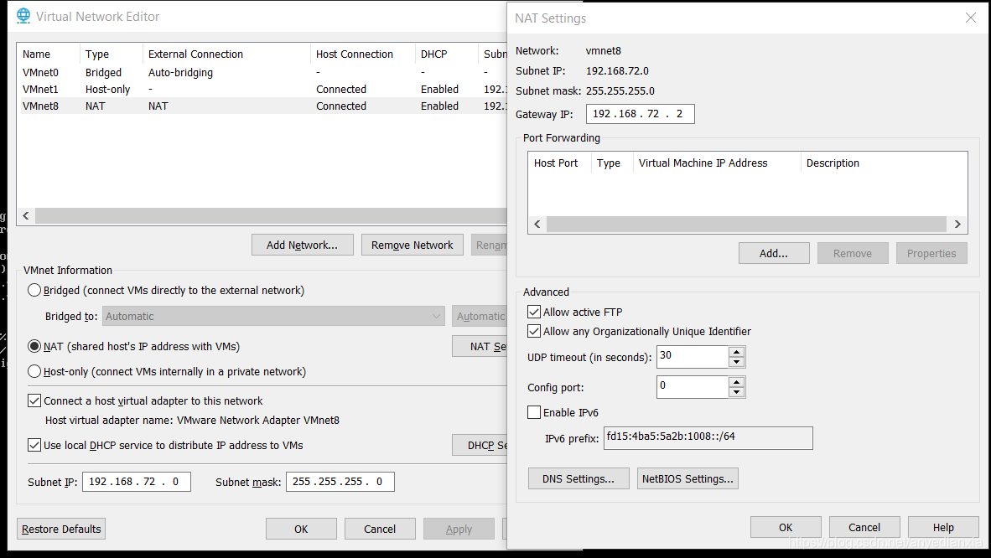Select the VMnet1 row
991x558 pixels.
click(262, 89)
